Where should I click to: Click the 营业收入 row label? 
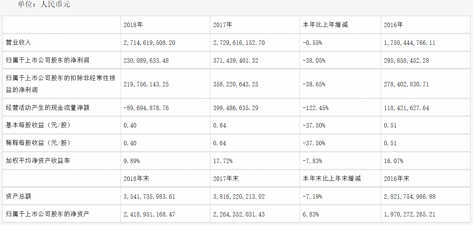coord(18,43)
